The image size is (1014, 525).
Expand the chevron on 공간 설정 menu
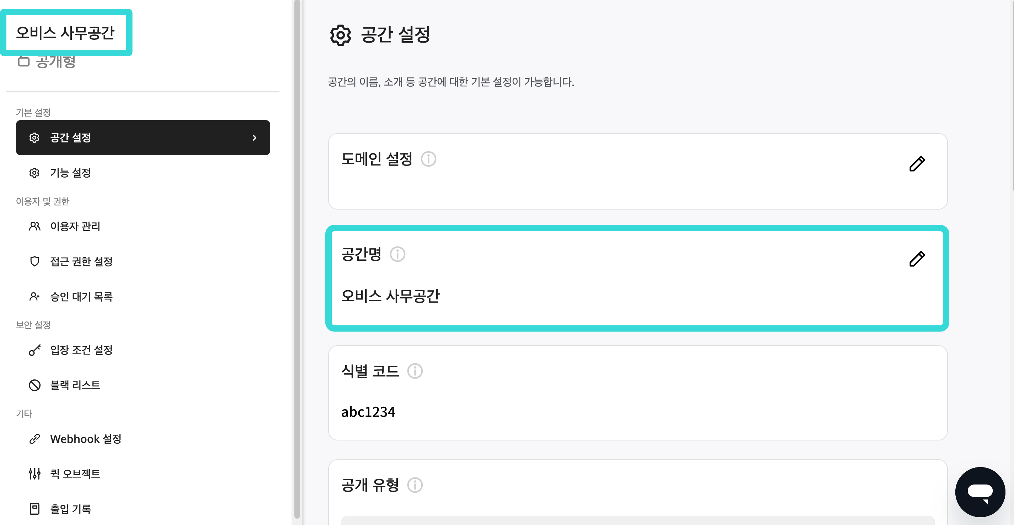point(254,137)
